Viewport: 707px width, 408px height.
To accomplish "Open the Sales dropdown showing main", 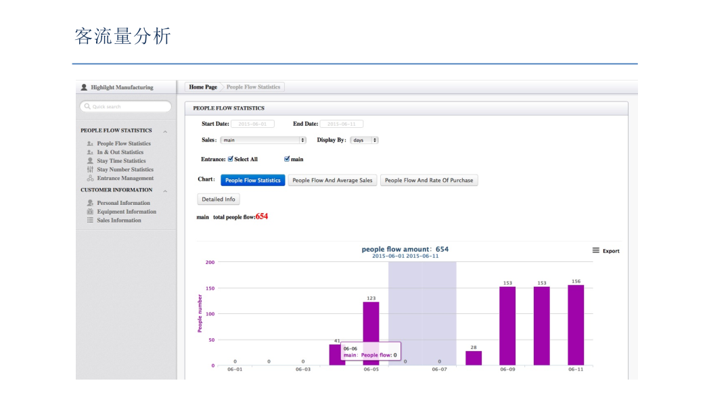I will (263, 140).
